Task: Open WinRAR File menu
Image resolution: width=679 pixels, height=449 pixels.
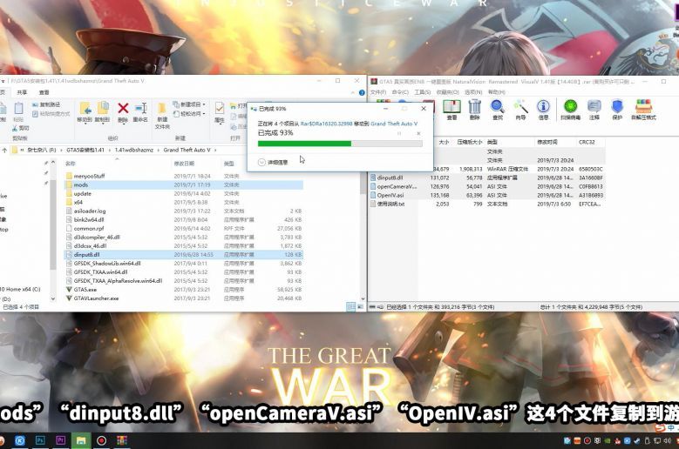Action: (378, 92)
